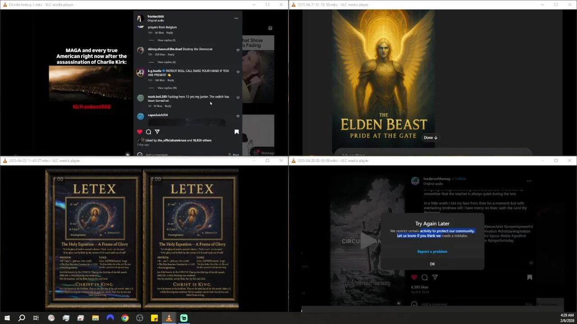This screenshot has width=577, height=324.
Task: Click comment bubble icon on frankest666 post
Action: (148, 132)
